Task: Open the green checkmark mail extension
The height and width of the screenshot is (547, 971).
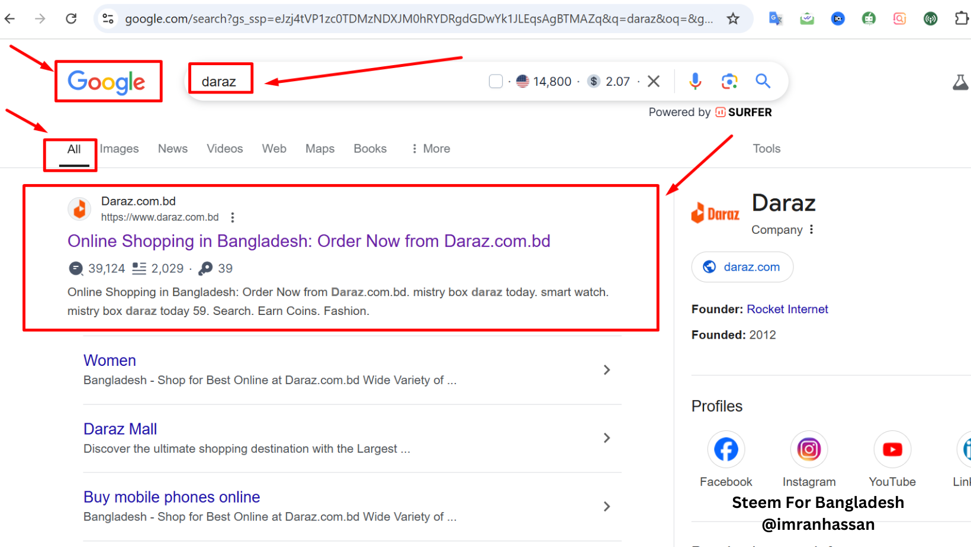Action: coord(807,19)
